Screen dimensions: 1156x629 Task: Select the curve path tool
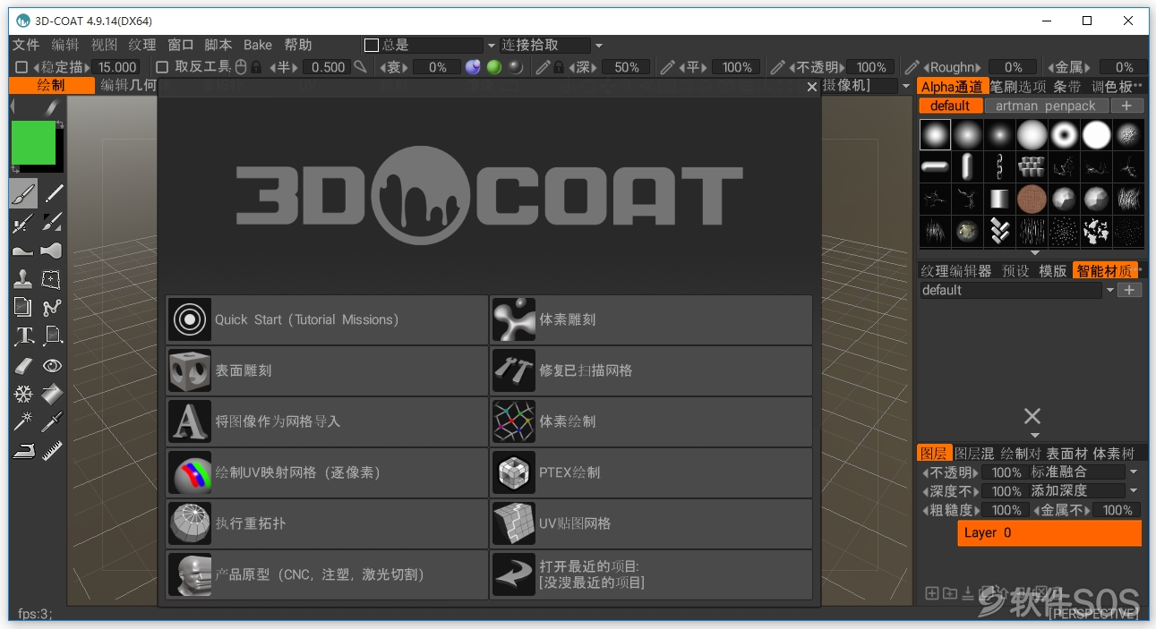coord(53,308)
